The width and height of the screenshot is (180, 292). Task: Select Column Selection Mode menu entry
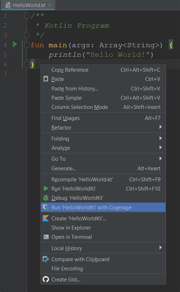pos(103,107)
